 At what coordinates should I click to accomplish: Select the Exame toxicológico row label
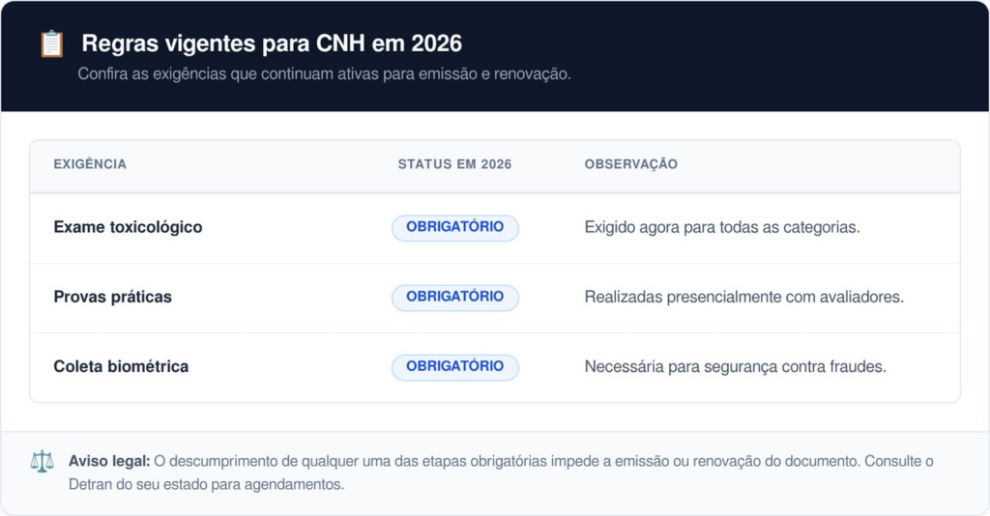point(129,227)
